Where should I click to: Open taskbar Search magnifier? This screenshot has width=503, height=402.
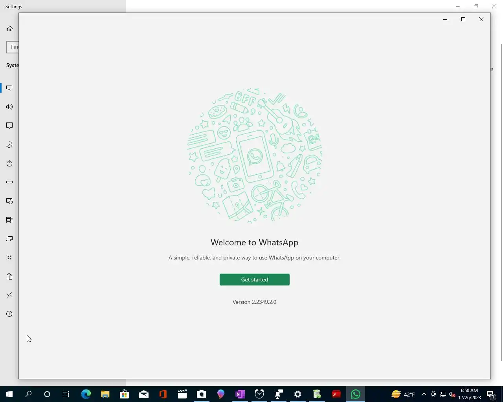coord(28,394)
